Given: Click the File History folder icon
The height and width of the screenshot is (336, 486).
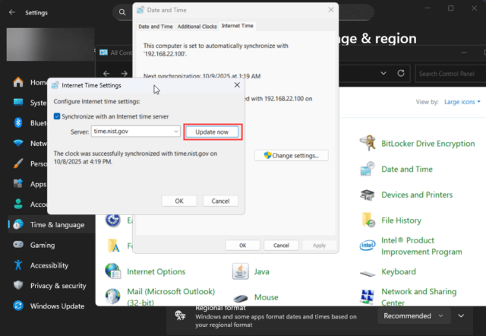Looking at the screenshot, I should (x=368, y=220).
